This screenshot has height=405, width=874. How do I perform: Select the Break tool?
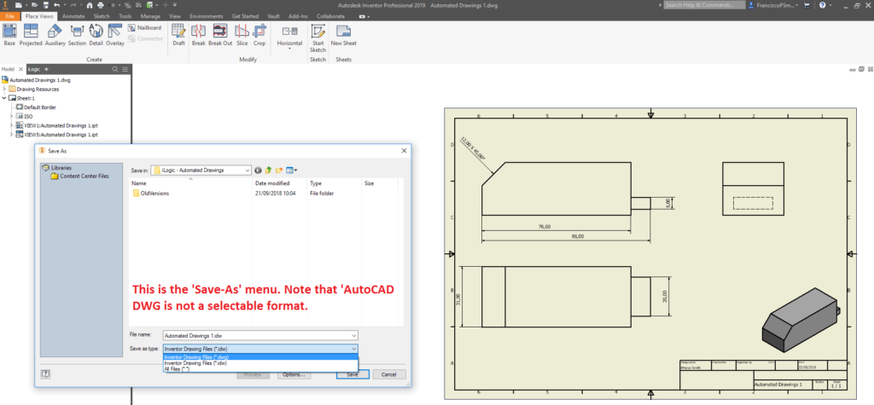[x=198, y=35]
